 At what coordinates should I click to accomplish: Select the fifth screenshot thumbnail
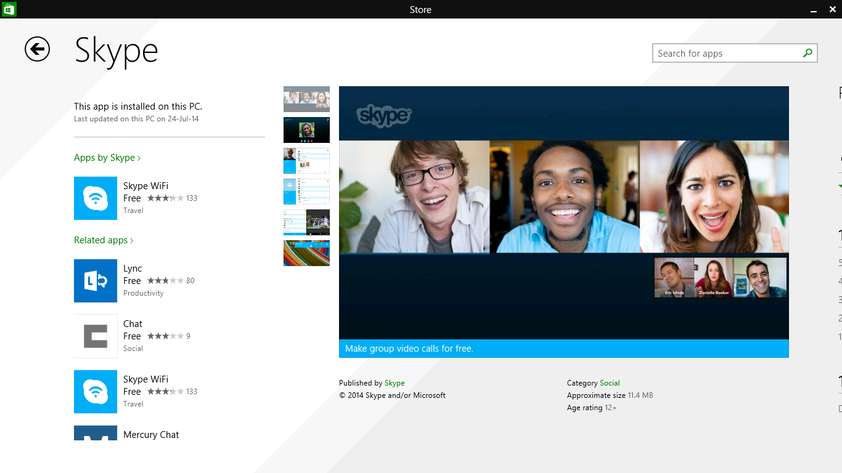coord(306,222)
